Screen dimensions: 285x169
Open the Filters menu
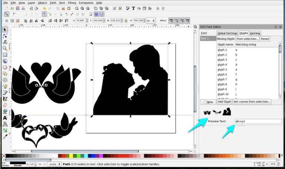pos(72,3)
